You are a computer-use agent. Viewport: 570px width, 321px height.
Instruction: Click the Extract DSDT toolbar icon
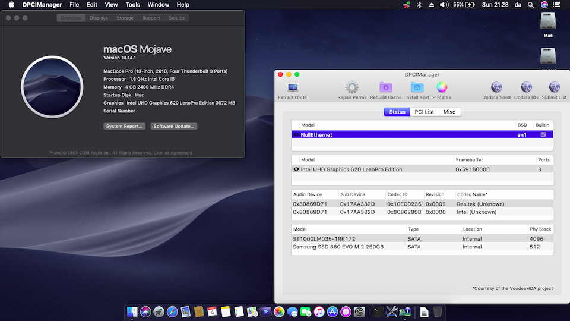coord(293,87)
